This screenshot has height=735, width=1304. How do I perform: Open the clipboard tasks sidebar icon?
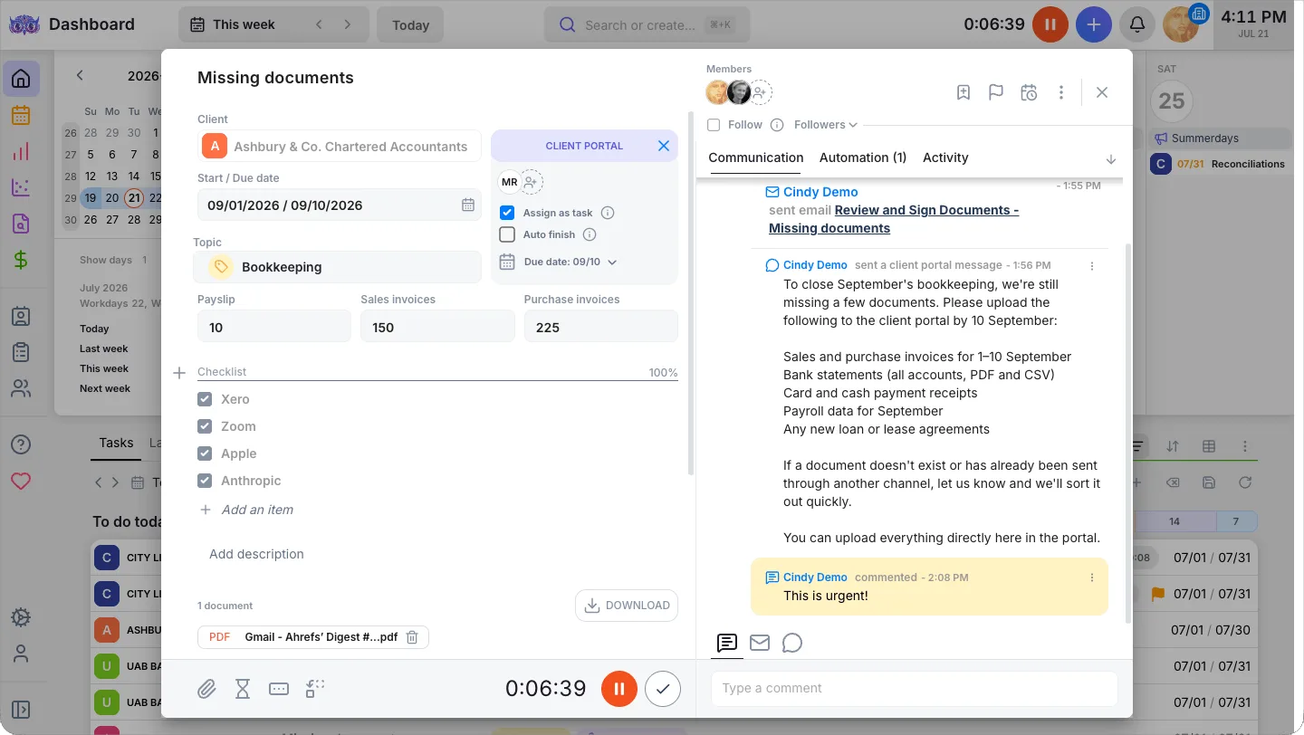click(x=21, y=353)
